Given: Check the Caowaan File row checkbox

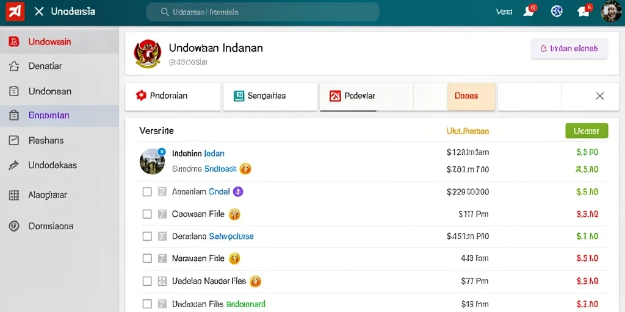Looking at the screenshot, I should click(x=147, y=214).
